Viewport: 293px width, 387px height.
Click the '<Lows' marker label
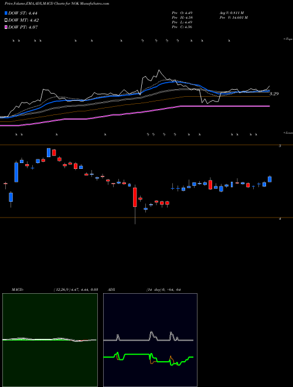point(288,133)
